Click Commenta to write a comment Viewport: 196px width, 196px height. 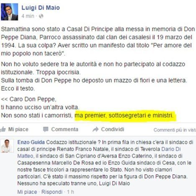click(x=64, y=129)
